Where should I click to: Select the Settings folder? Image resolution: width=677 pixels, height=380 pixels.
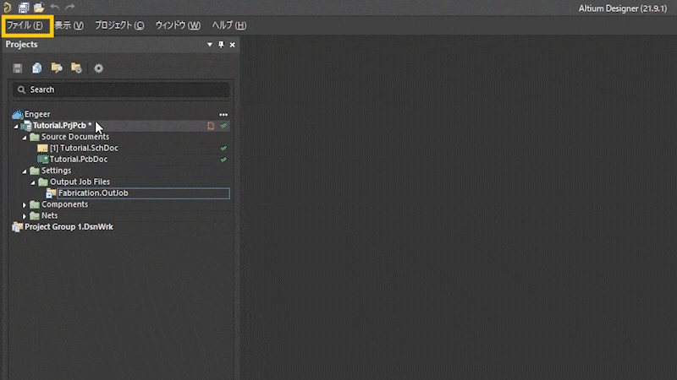(x=56, y=171)
